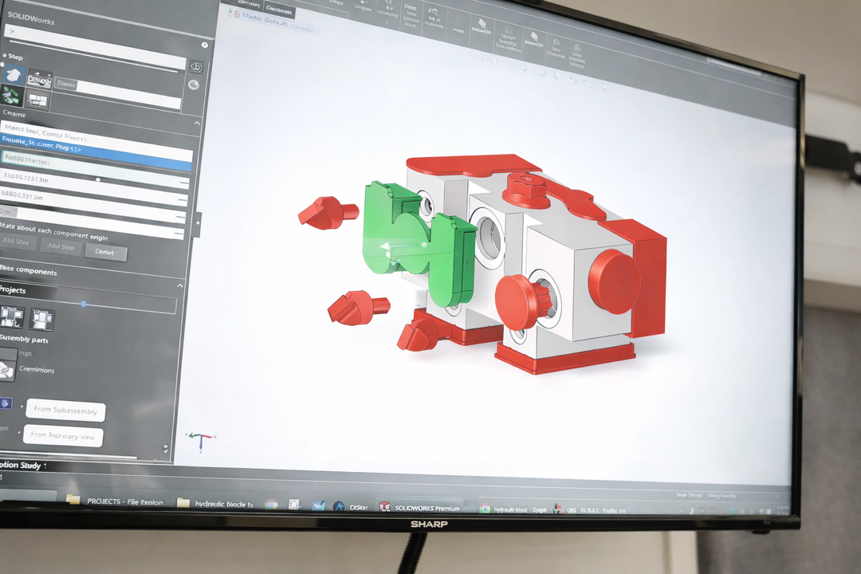Click the From Subassembly button
This screenshot has width=861, height=574.
tap(65, 411)
